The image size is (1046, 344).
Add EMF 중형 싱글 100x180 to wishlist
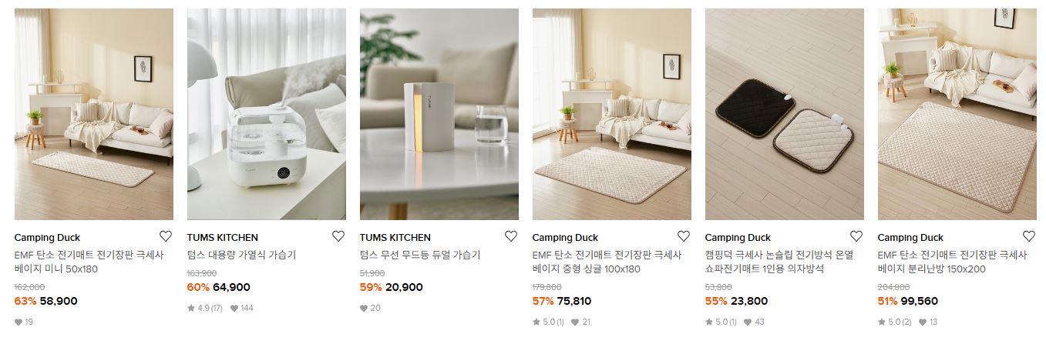(x=683, y=236)
